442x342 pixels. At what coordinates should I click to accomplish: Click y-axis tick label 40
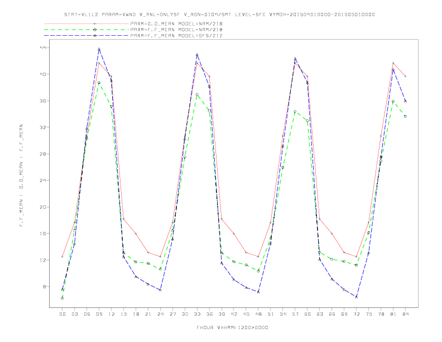point(44,74)
